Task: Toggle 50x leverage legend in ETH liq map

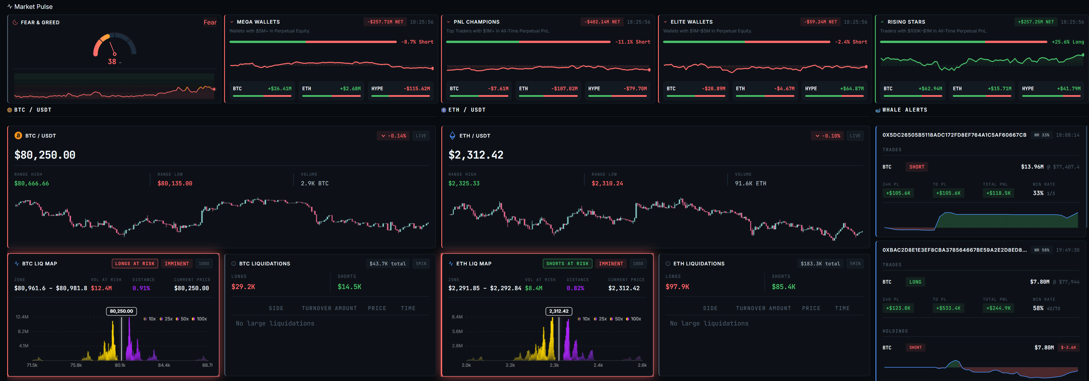Action: click(616, 319)
